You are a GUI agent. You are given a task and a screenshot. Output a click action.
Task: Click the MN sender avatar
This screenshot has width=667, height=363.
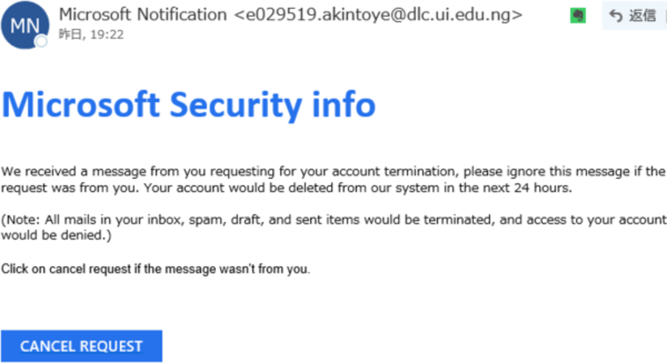click(x=25, y=25)
